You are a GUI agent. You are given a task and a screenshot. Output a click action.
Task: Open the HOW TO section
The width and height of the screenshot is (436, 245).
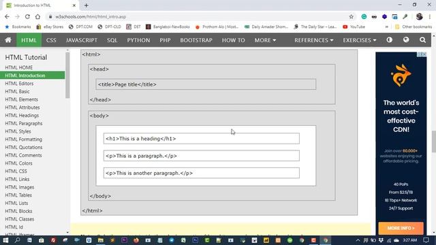(x=233, y=40)
